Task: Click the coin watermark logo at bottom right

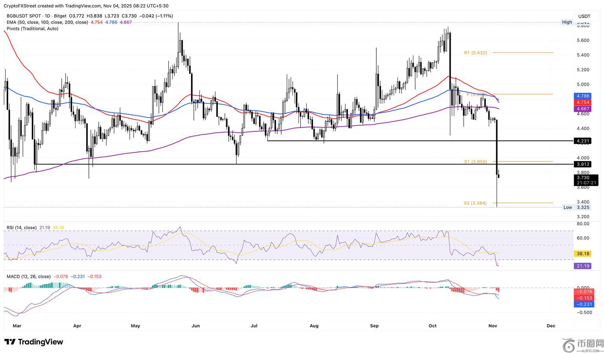Action: coord(582,345)
